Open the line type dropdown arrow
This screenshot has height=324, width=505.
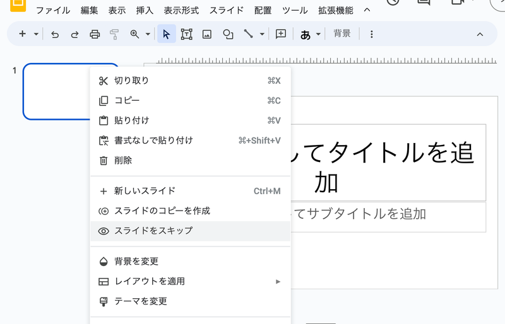[262, 34]
